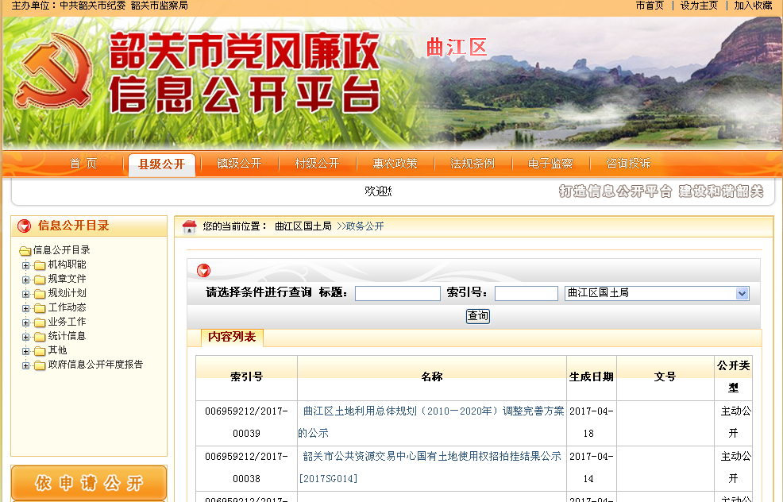Click the 索引号 column header
The width and height of the screenshot is (783, 502).
(247, 376)
